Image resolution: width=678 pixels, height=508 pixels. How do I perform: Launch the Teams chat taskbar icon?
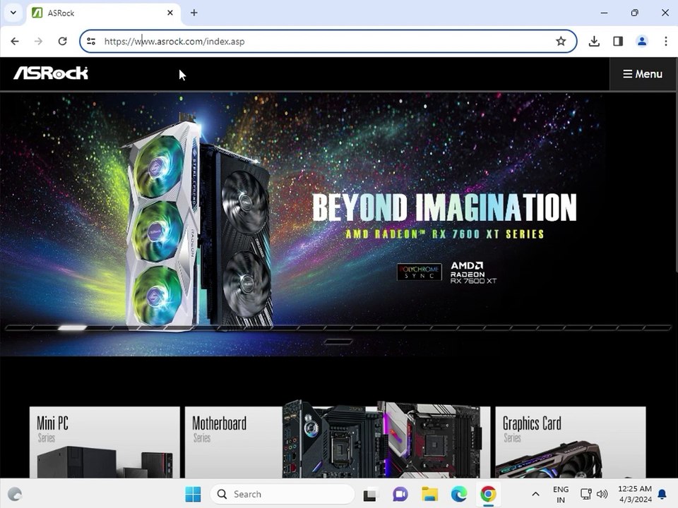tap(400, 494)
